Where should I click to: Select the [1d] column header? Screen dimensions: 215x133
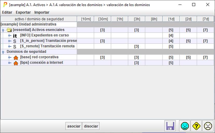[171, 19]
